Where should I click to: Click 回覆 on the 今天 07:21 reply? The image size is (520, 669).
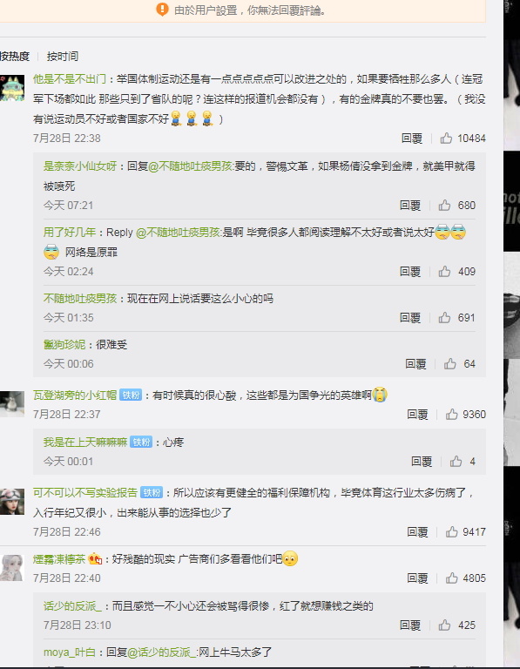(410, 206)
